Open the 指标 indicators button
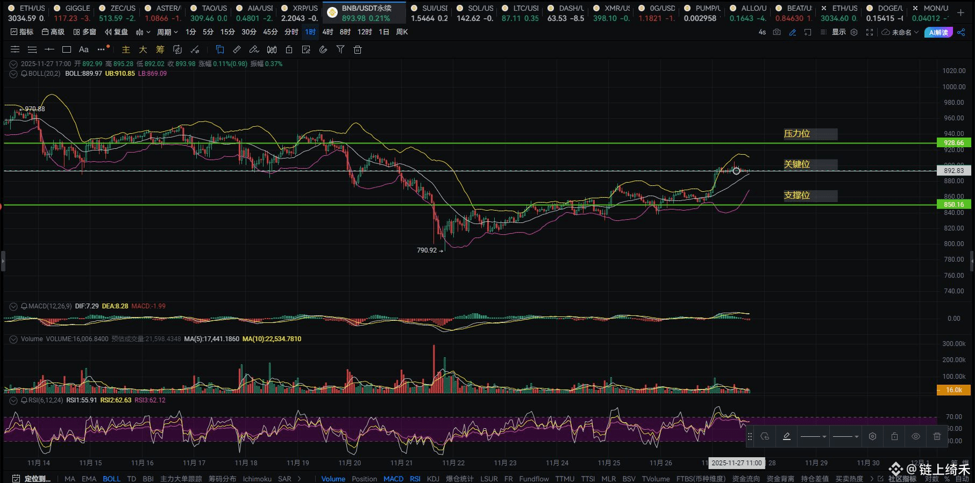This screenshot has height=483, width=975. pyautogui.click(x=22, y=32)
